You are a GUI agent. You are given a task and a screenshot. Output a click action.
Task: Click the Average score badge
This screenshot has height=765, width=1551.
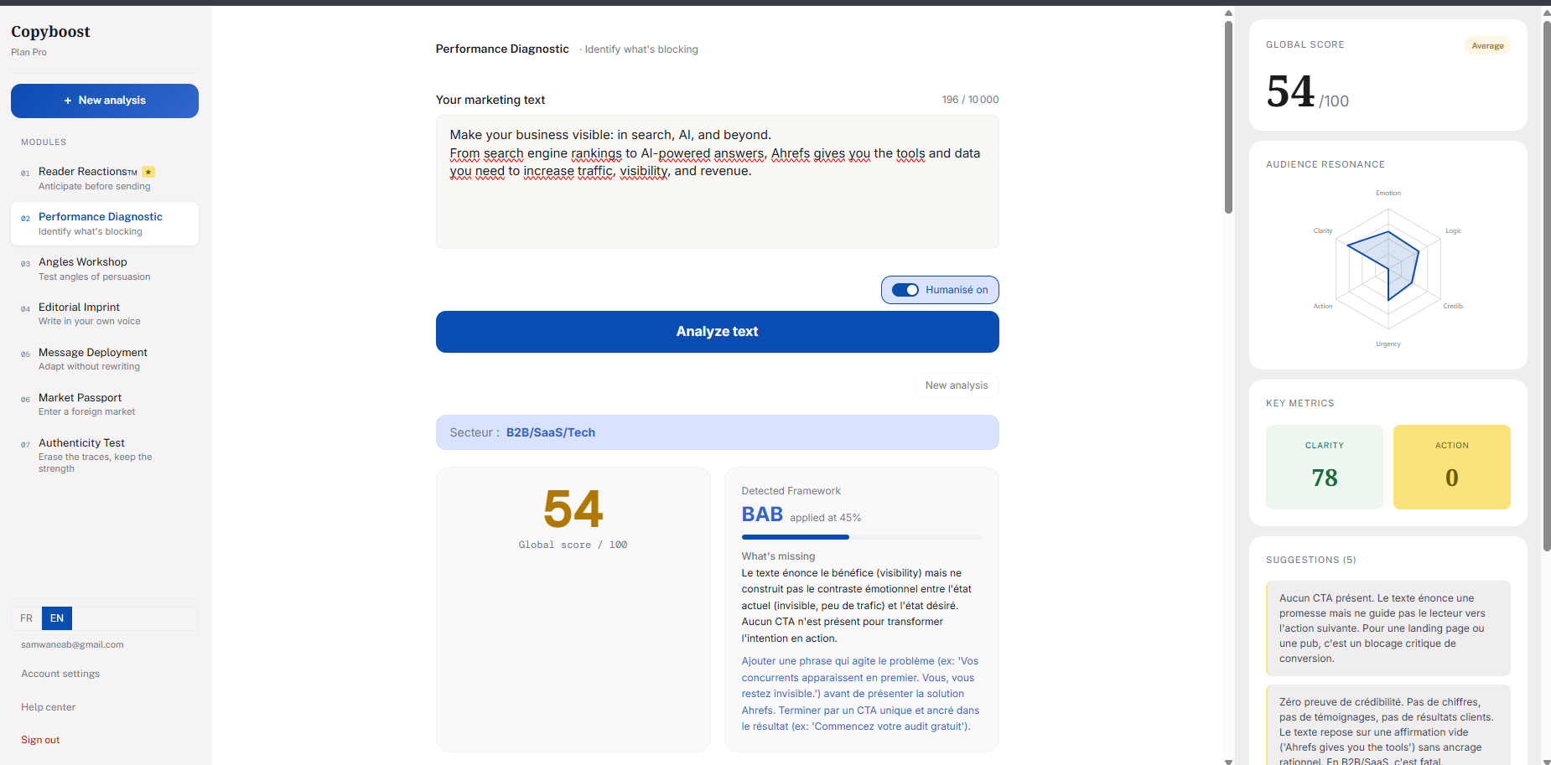1488,46
